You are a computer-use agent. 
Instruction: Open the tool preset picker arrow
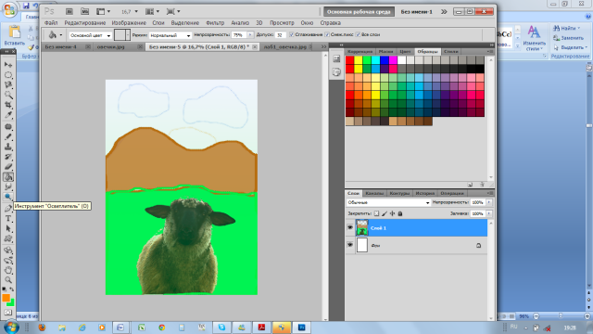click(61, 35)
